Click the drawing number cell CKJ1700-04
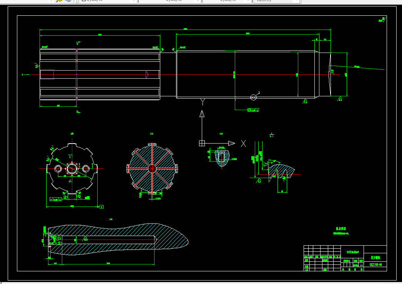This screenshot has height=284, width=402. 375,264
